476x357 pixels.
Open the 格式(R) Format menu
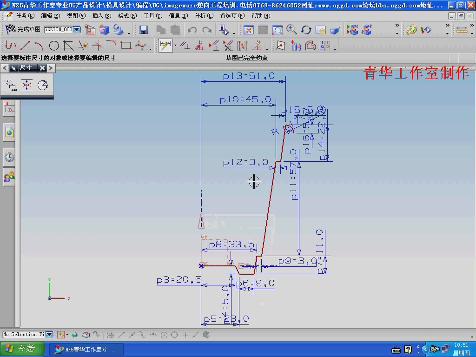(x=127, y=15)
